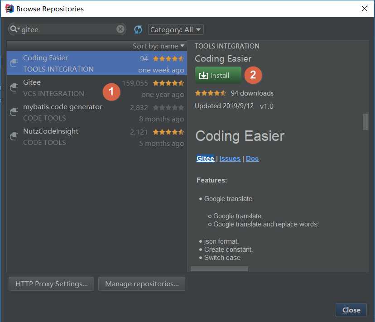Open the Issues link
375x322 pixels.
[x=230, y=159]
